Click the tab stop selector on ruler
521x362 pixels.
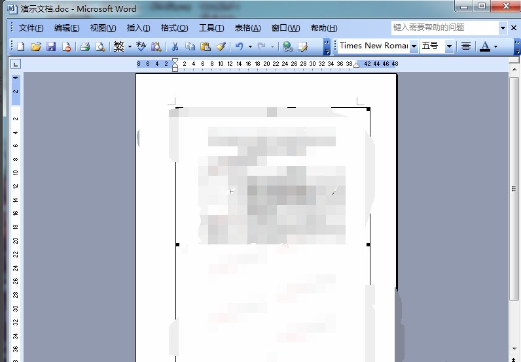coord(16,63)
